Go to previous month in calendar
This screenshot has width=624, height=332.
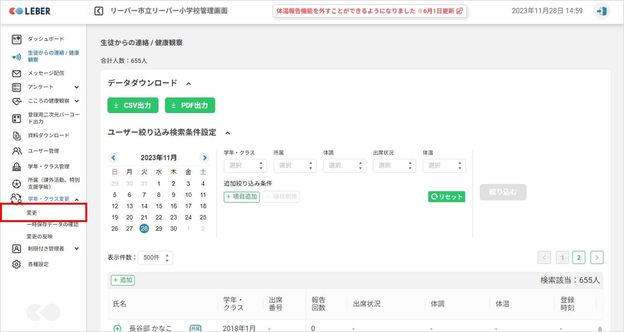point(113,158)
